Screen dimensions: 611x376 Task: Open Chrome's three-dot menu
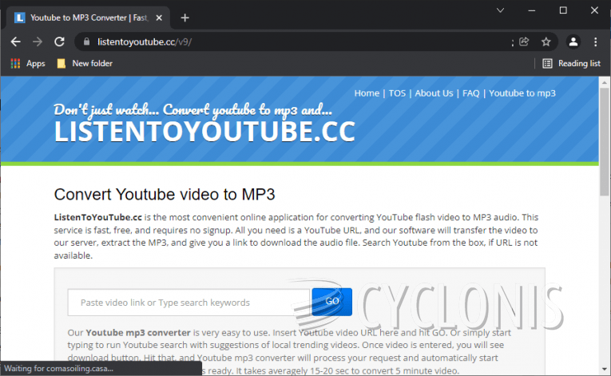coord(596,42)
